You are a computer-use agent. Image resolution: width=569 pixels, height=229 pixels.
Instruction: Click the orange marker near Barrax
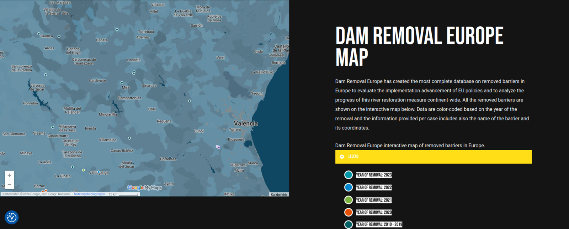(46, 191)
